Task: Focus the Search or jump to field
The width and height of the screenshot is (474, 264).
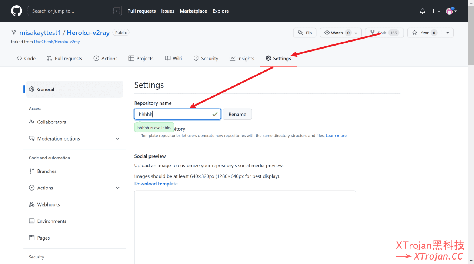Action: [75, 11]
